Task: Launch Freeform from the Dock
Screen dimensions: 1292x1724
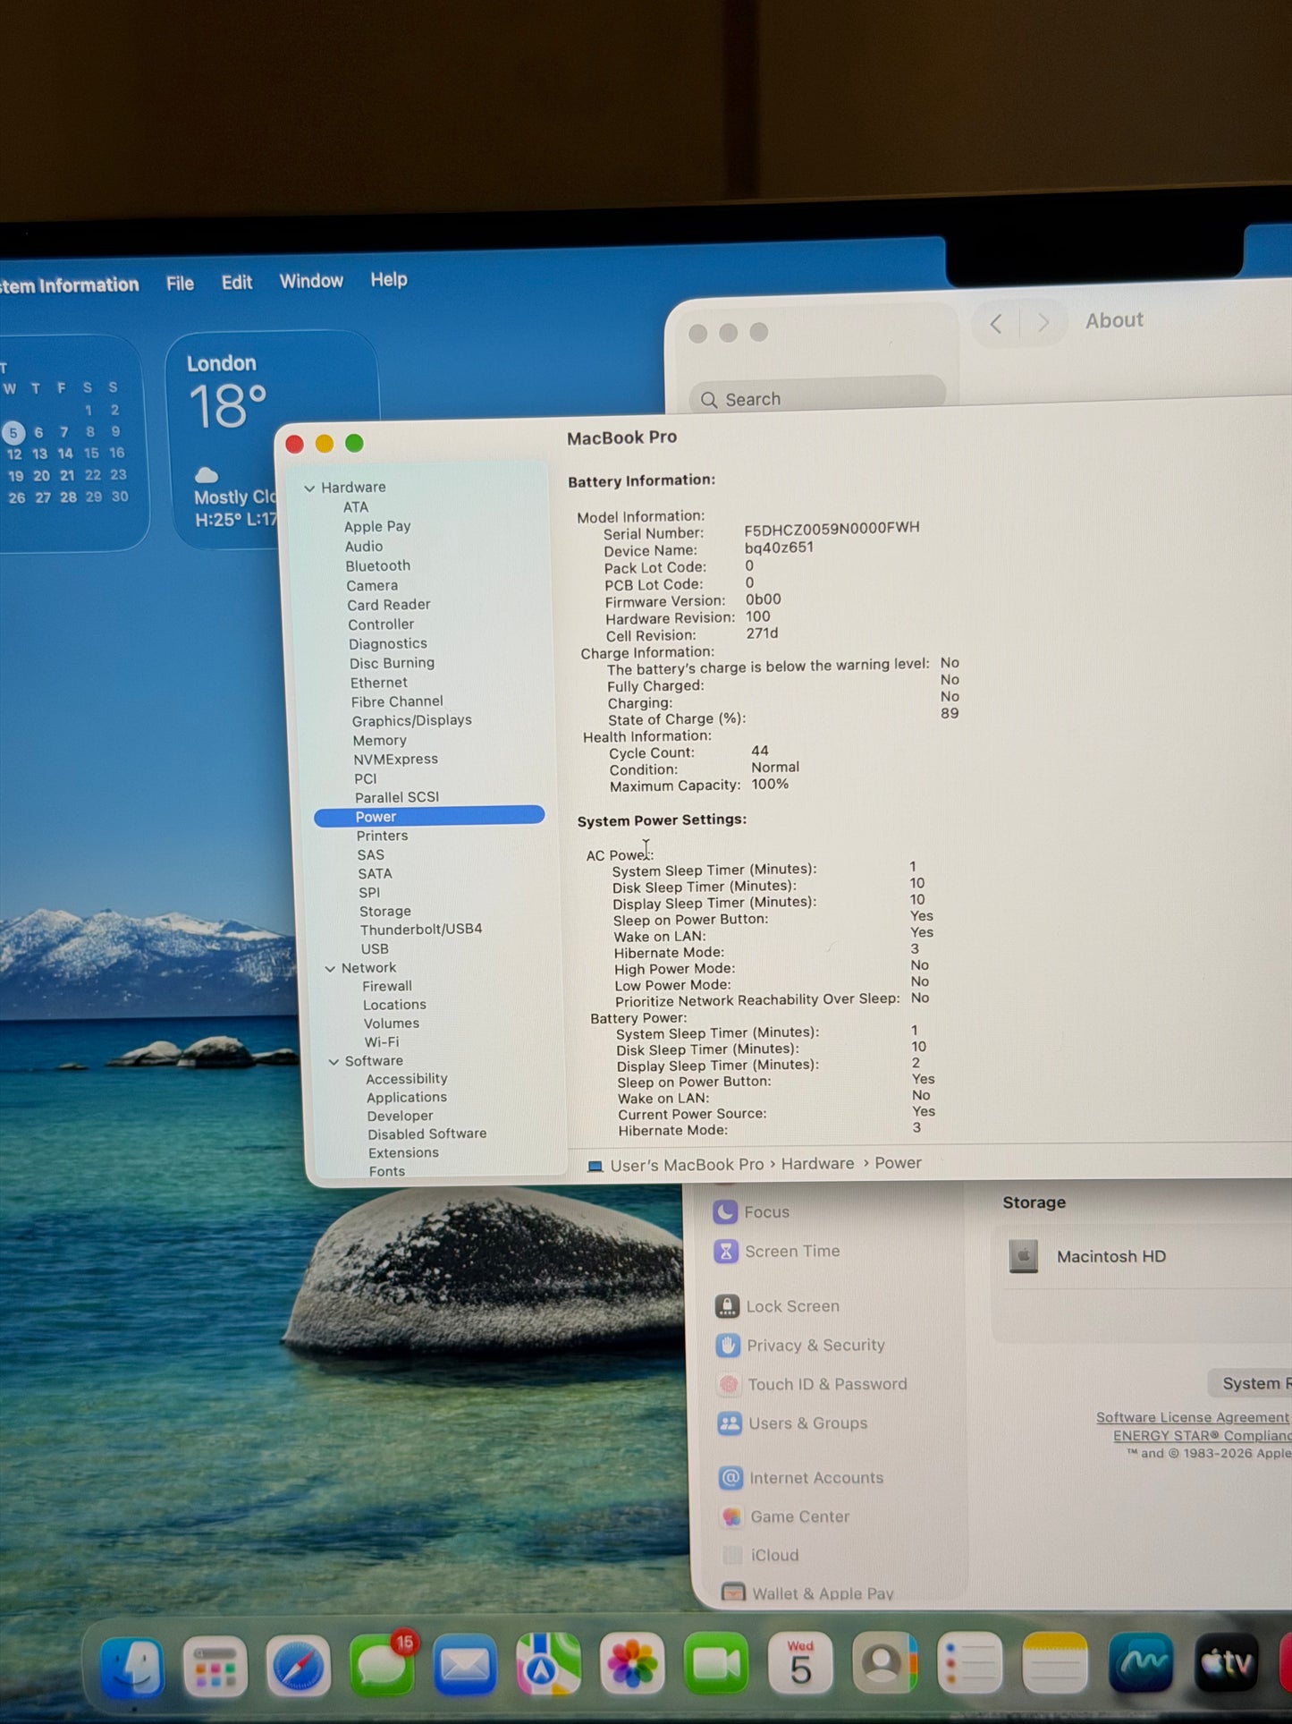Action: 1141,1662
